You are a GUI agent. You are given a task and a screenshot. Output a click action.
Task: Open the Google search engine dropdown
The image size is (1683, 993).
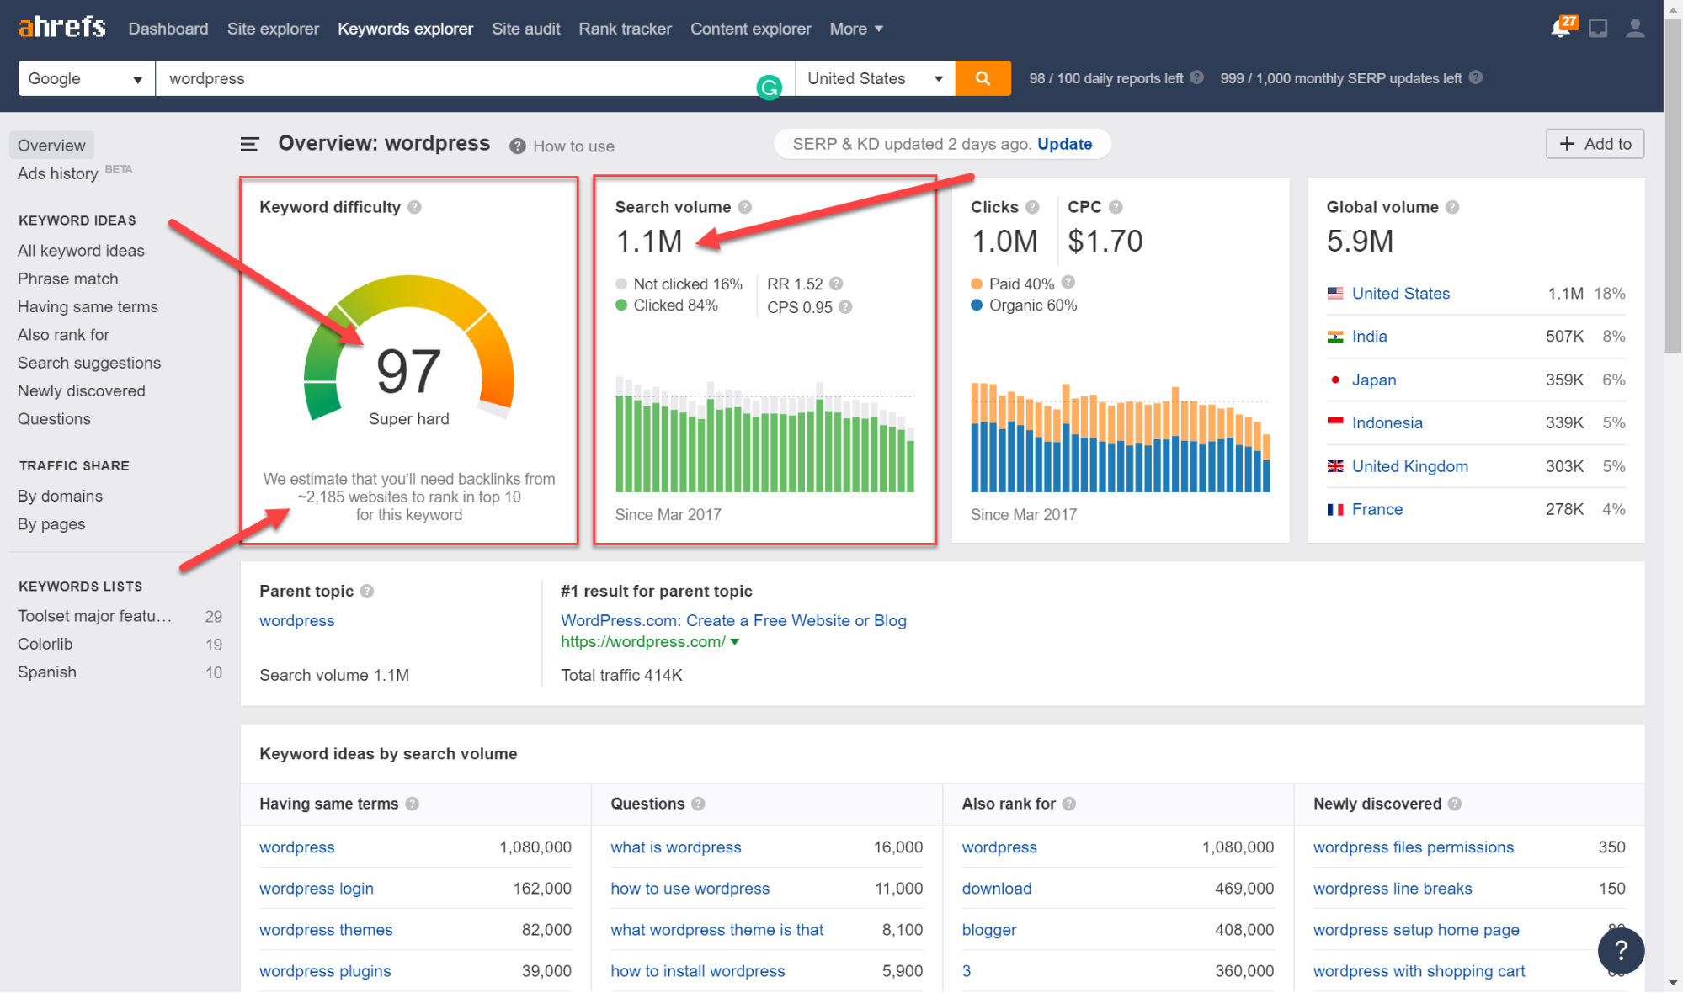(x=87, y=78)
